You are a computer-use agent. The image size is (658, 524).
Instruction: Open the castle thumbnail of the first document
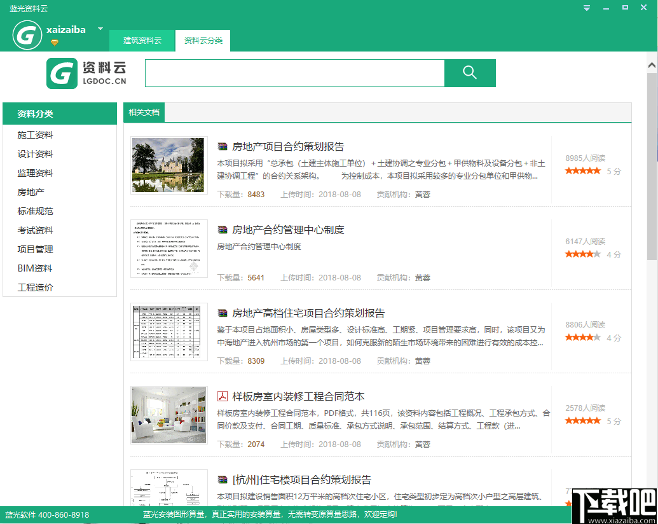tap(168, 165)
